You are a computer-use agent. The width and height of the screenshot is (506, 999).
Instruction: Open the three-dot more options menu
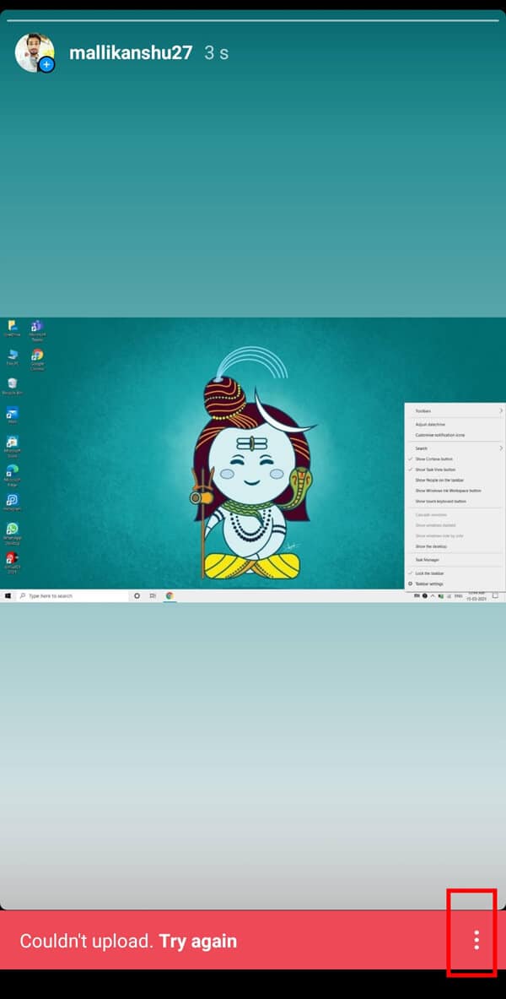coord(476,940)
